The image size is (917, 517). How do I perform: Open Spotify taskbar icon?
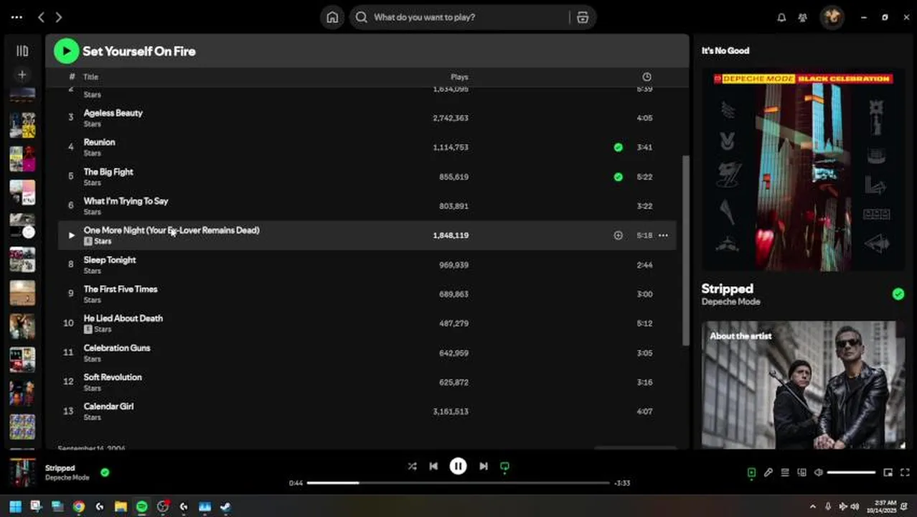point(142,506)
